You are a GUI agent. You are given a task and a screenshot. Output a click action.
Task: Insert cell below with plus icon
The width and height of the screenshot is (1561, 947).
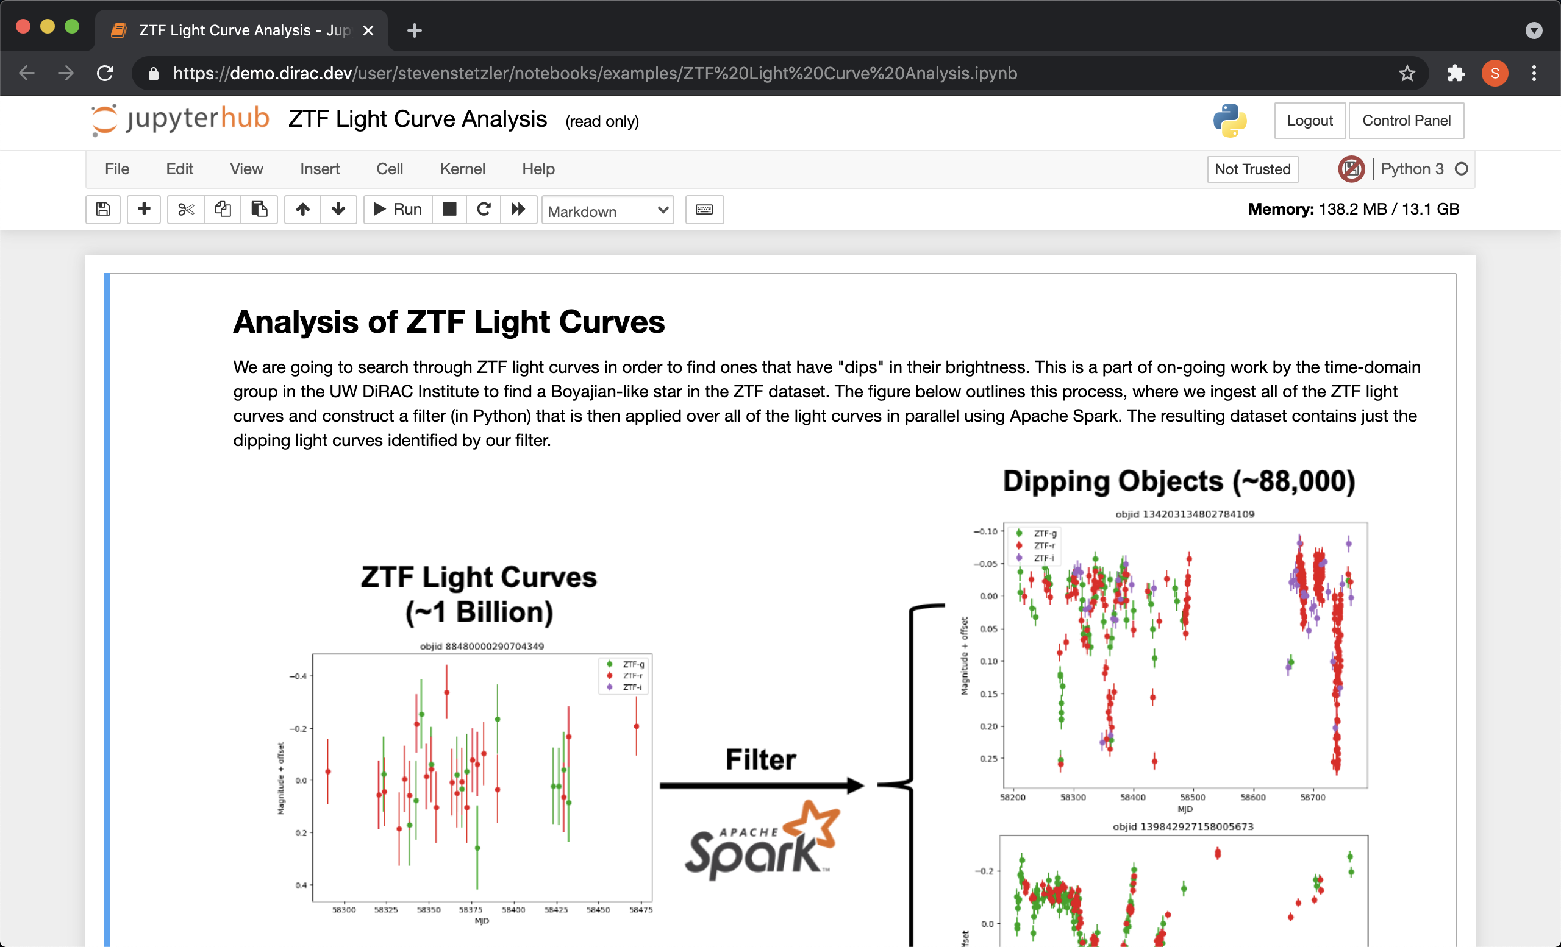[x=144, y=209]
